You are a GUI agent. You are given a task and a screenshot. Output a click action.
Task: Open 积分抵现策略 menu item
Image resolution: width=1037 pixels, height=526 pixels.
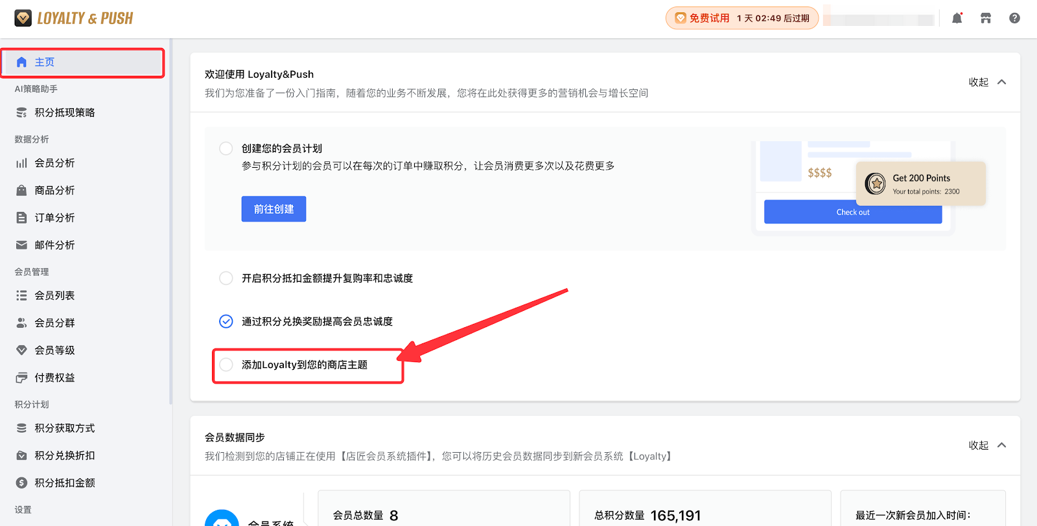click(x=64, y=113)
